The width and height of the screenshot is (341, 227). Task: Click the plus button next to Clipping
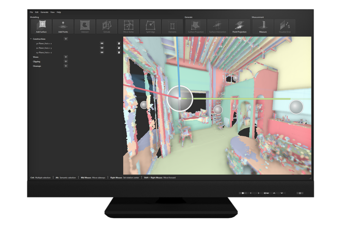(x=66, y=61)
